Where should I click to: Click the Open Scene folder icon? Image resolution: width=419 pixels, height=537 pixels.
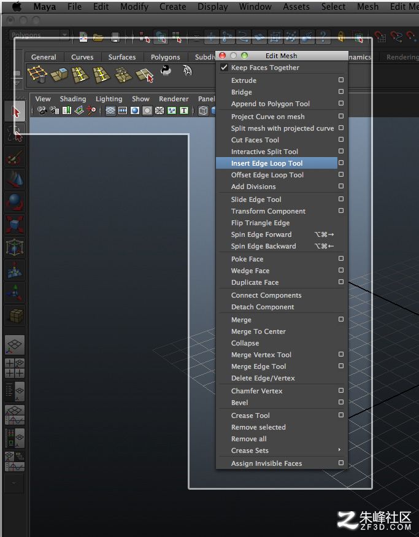(x=98, y=37)
